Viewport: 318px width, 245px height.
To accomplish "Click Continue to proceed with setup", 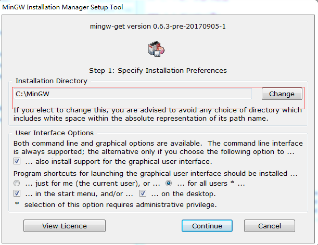I will coord(207,226).
